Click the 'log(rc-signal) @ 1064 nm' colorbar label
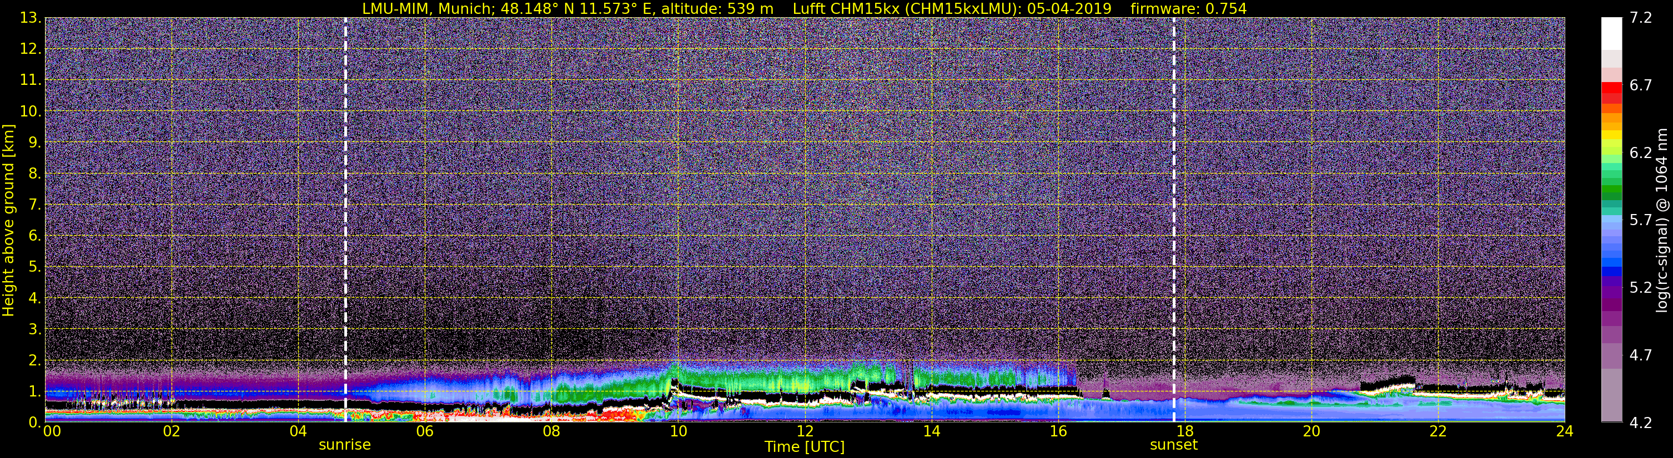1673x458 pixels. [1661, 220]
